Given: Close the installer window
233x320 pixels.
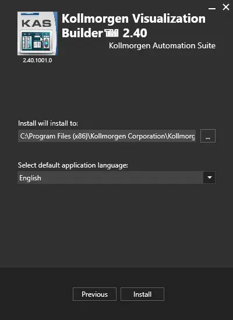Looking at the screenshot, I should (226, 7).
